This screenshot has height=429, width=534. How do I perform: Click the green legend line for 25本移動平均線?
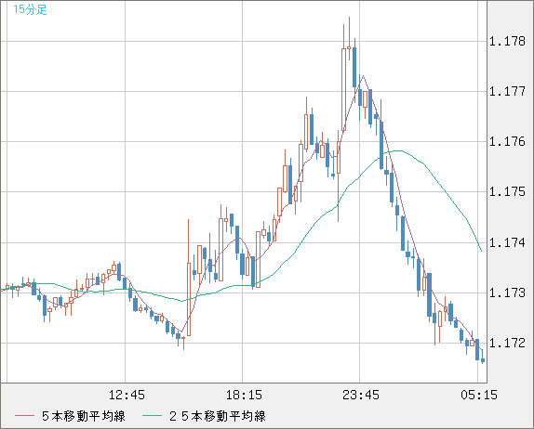[x=152, y=416]
